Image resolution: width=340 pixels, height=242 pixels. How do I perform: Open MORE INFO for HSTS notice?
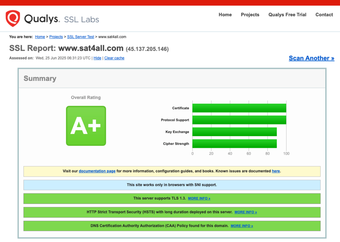[245, 212]
